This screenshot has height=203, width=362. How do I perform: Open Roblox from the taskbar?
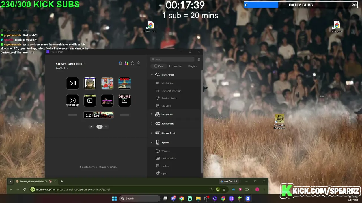click(248, 198)
